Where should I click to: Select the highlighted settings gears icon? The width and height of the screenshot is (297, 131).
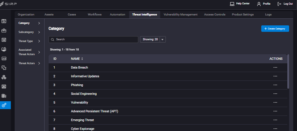[x=4, y=105]
